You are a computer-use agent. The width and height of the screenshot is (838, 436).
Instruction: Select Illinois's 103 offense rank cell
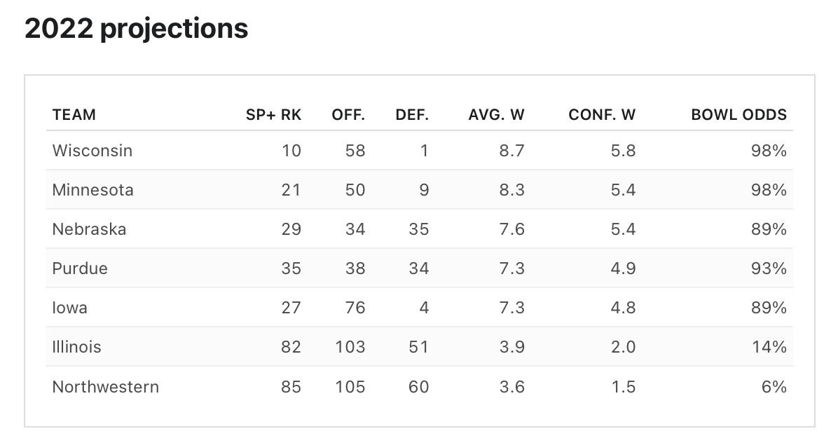[x=350, y=347]
